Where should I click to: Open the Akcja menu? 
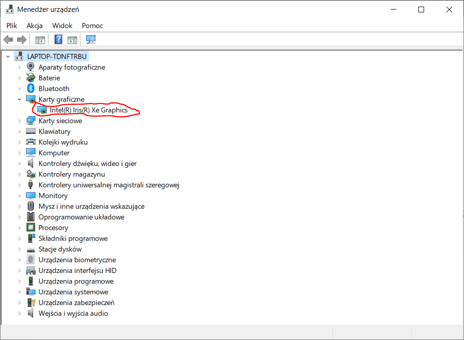pyautogui.click(x=35, y=26)
